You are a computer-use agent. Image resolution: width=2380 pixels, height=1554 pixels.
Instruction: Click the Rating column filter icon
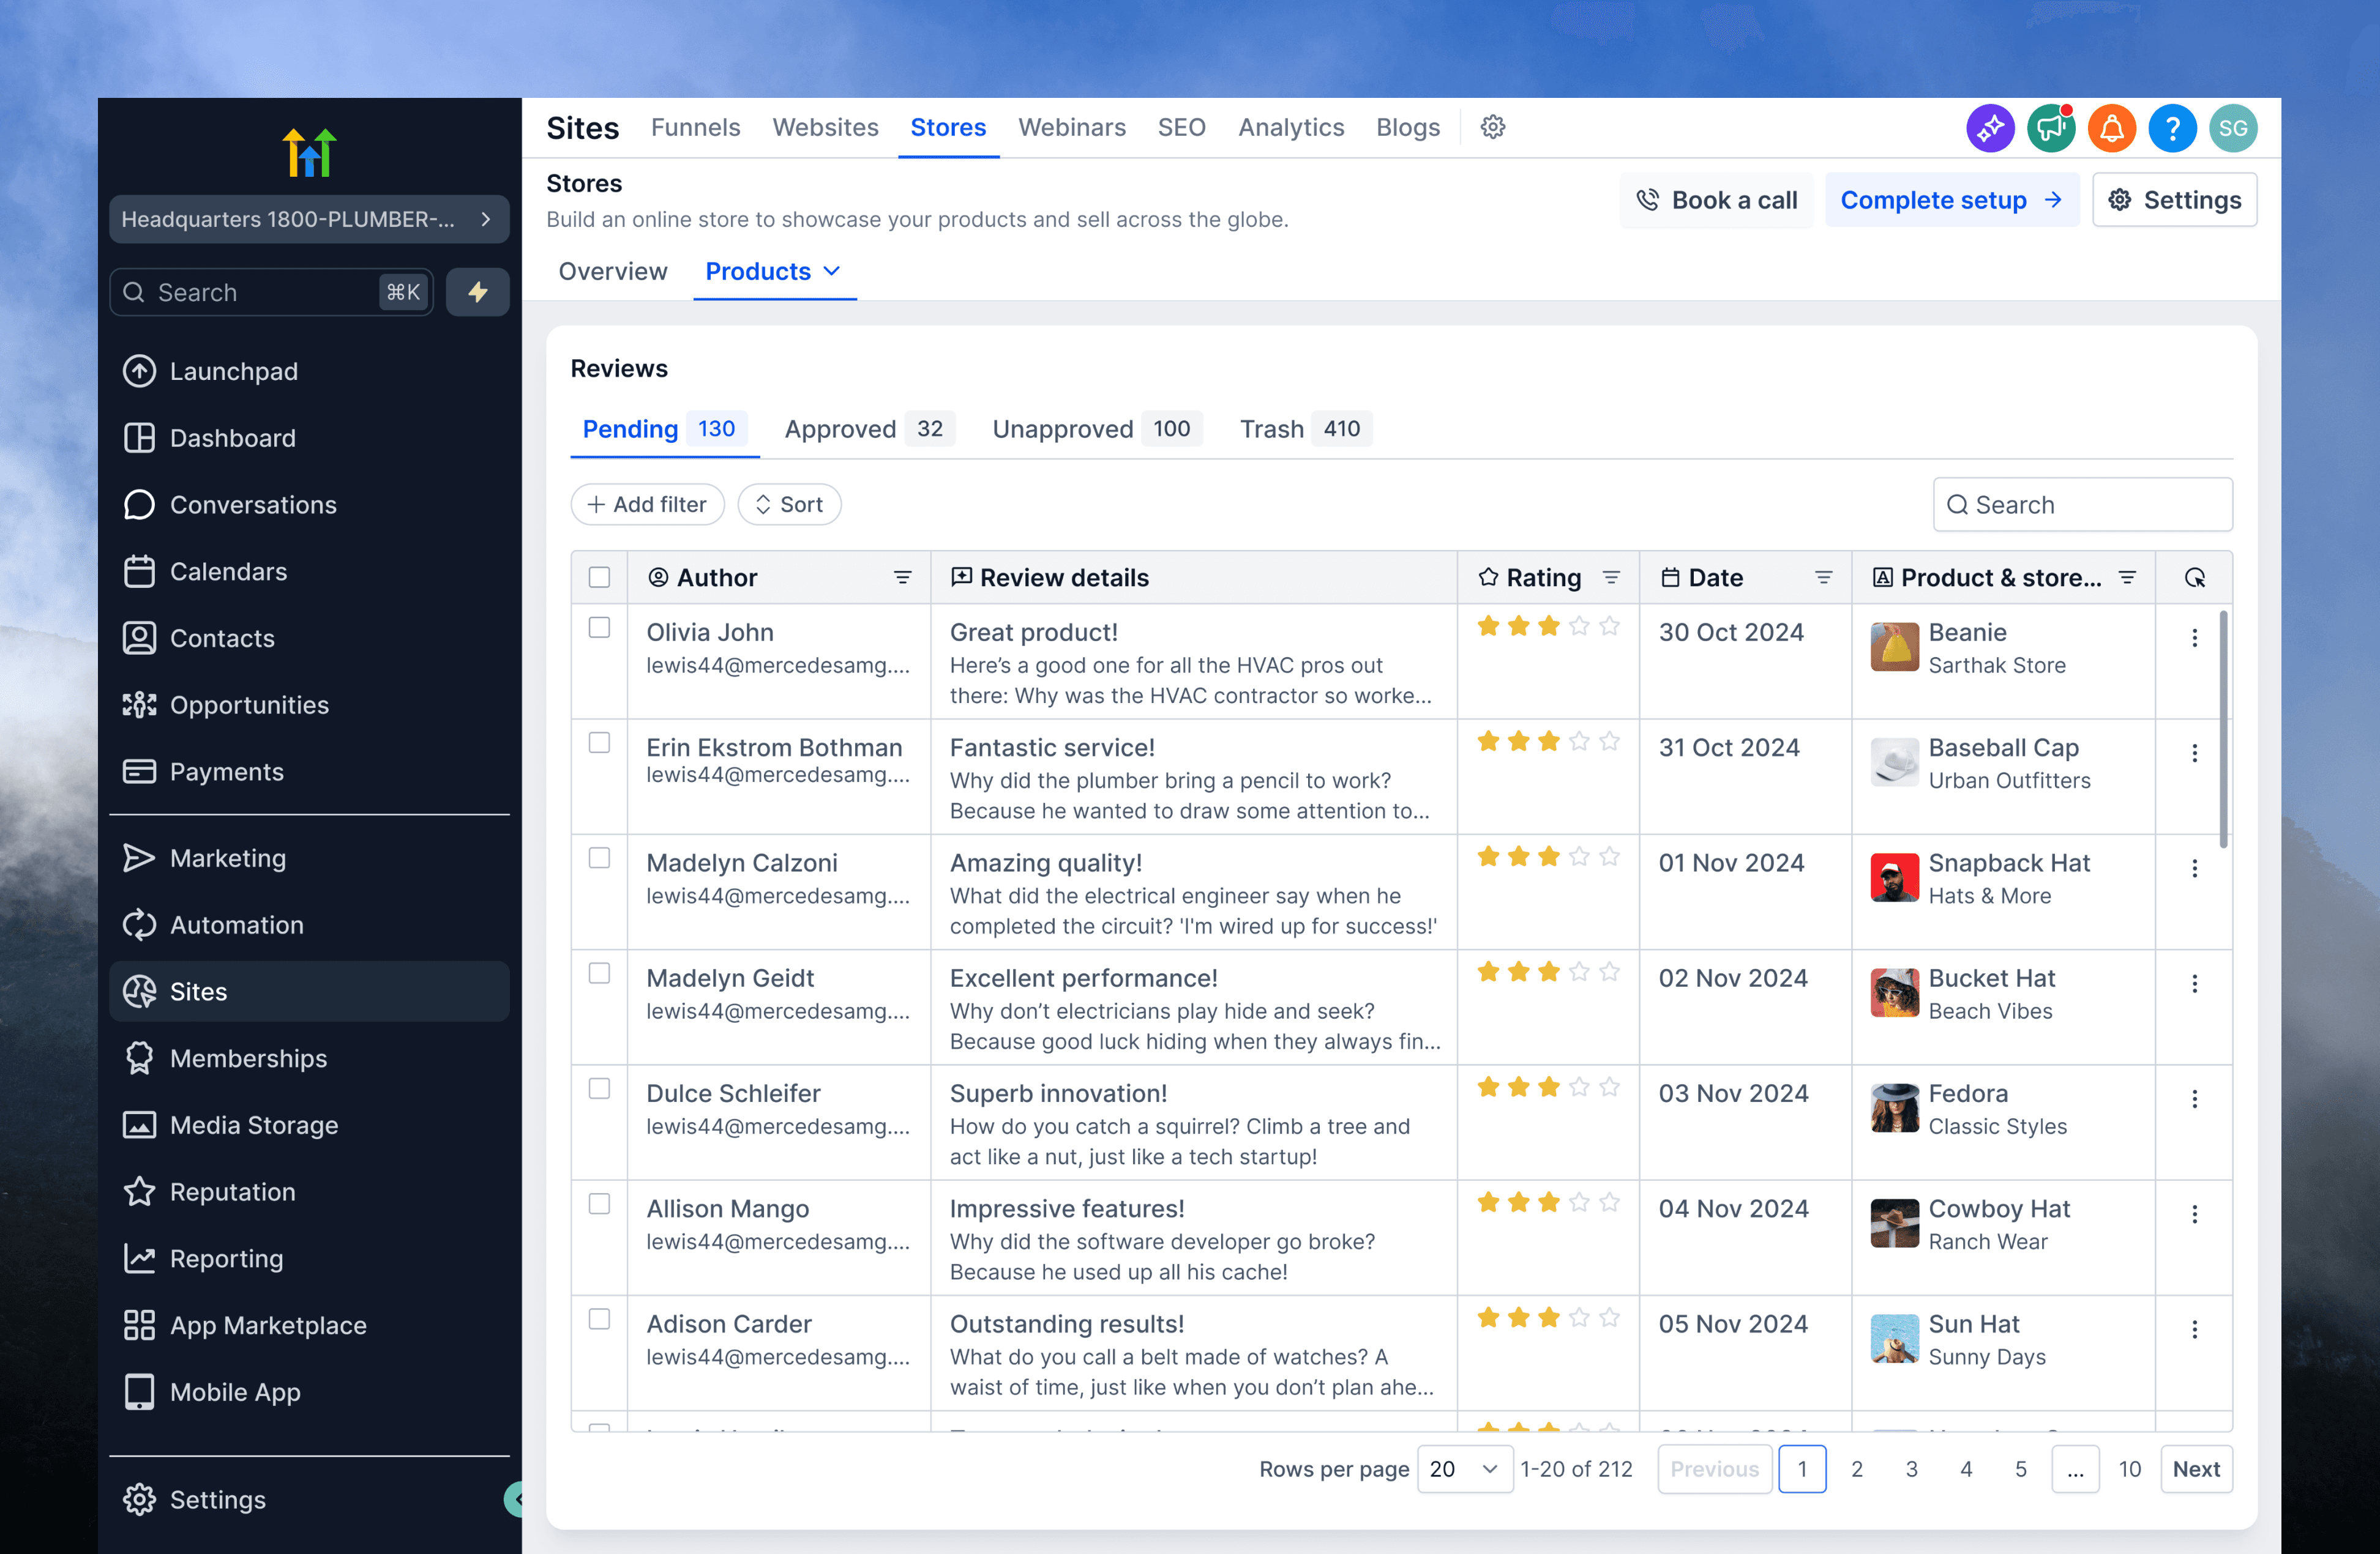tap(1611, 578)
